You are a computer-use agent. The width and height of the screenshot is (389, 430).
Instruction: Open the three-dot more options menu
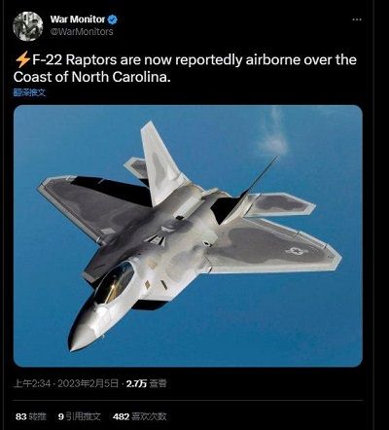click(x=357, y=19)
